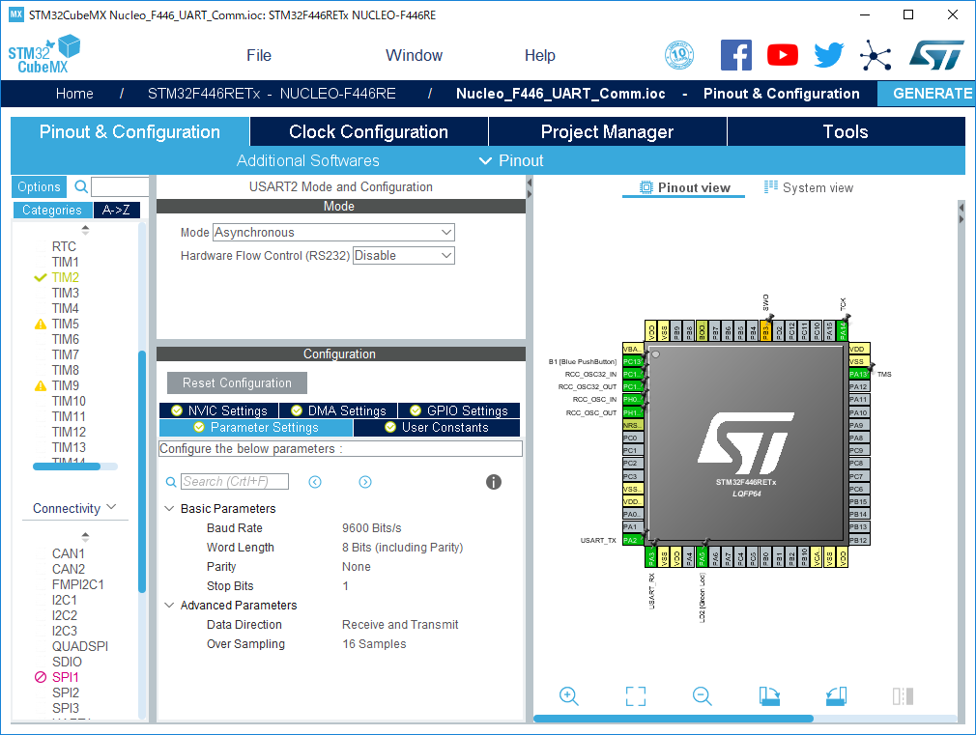Click the parameter Search (Crtl+F) field
The width and height of the screenshot is (976, 735).
[x=235, y=482]
